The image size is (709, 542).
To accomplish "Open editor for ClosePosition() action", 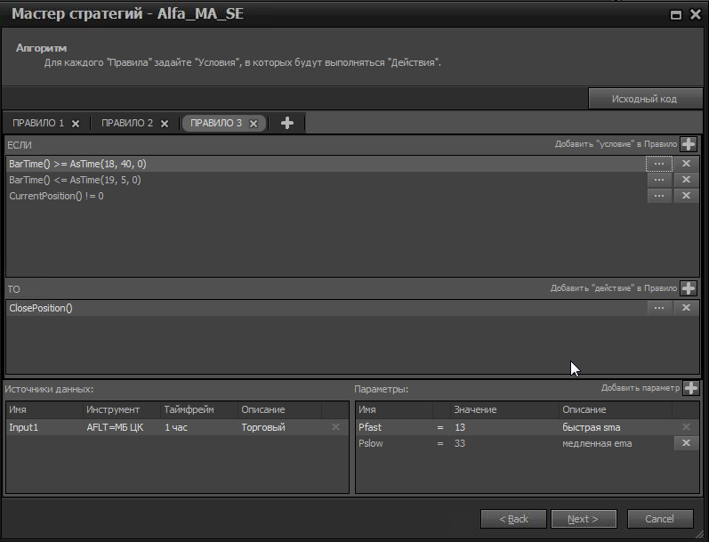I will tap(659, 308).
